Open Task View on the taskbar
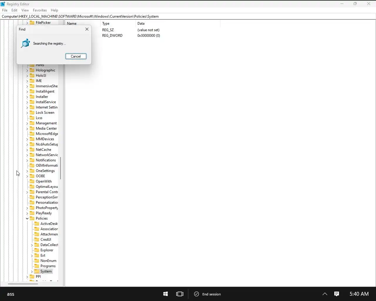This screenshot has height=301, width=376. [x=180, y=294]
